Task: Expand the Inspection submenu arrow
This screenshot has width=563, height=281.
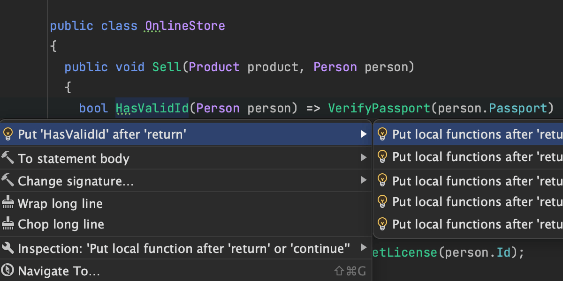Action: 364,248
